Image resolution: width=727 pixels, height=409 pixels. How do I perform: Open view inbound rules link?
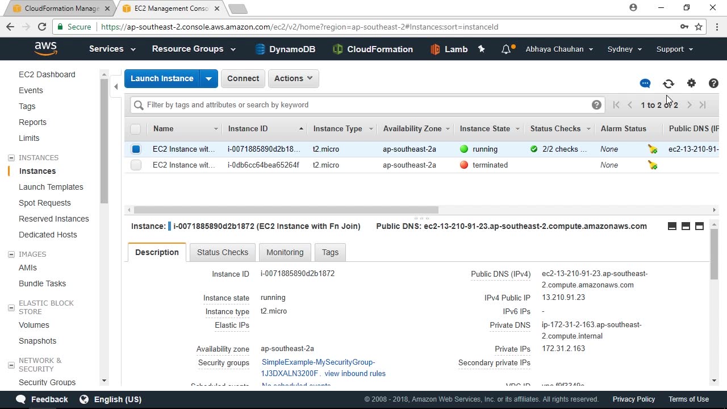point(355,374)
